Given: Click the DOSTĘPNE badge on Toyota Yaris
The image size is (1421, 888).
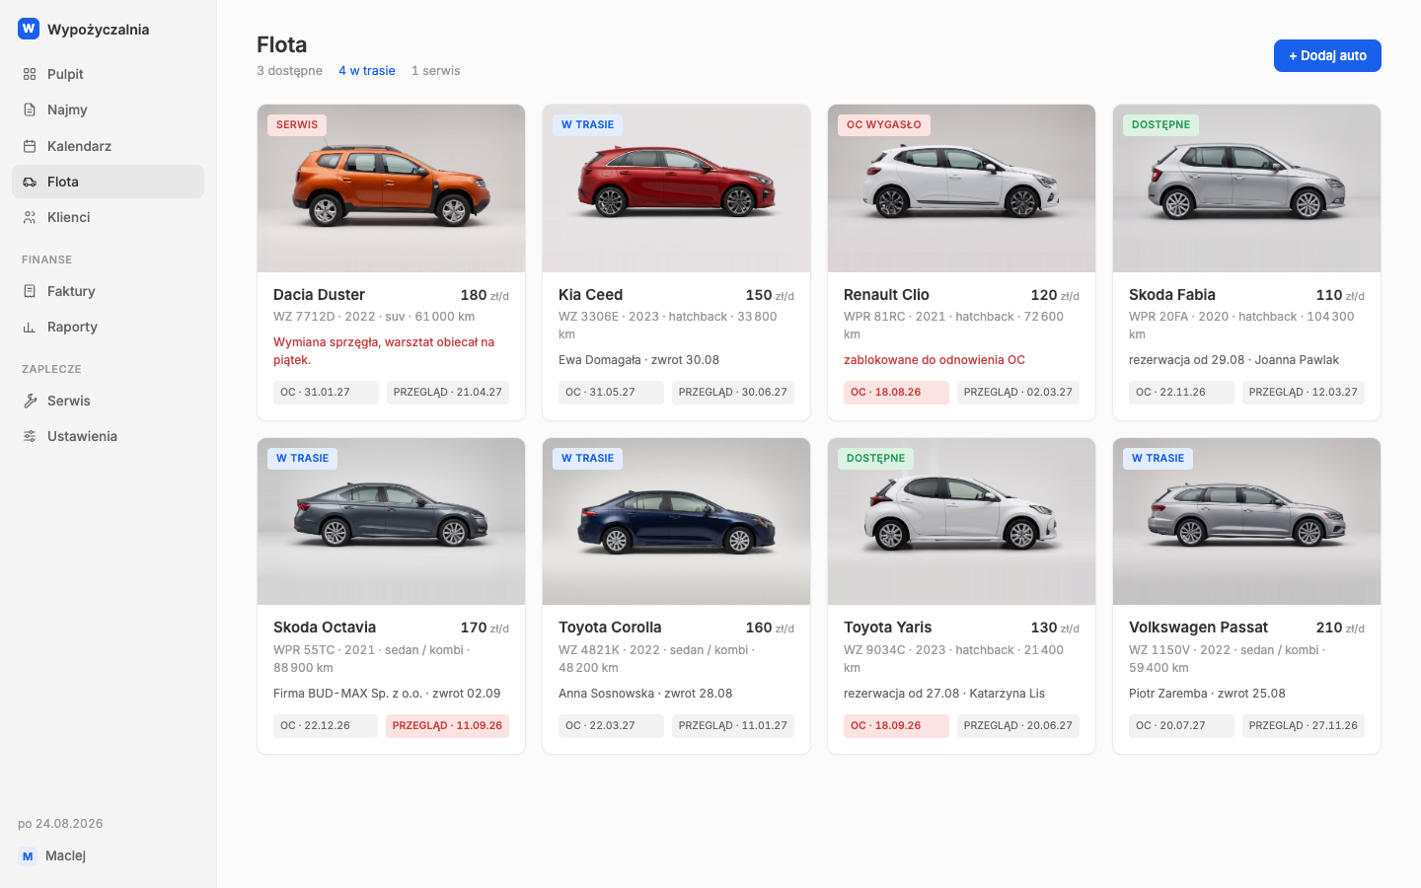Looking at the screenshot, I should [875, 459].
